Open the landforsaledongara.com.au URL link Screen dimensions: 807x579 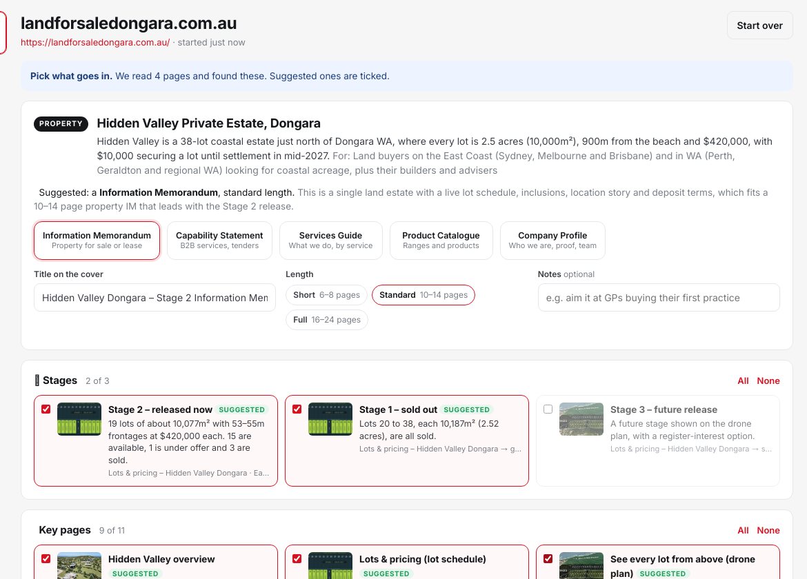pyautogui.click(x=95, y=42)
